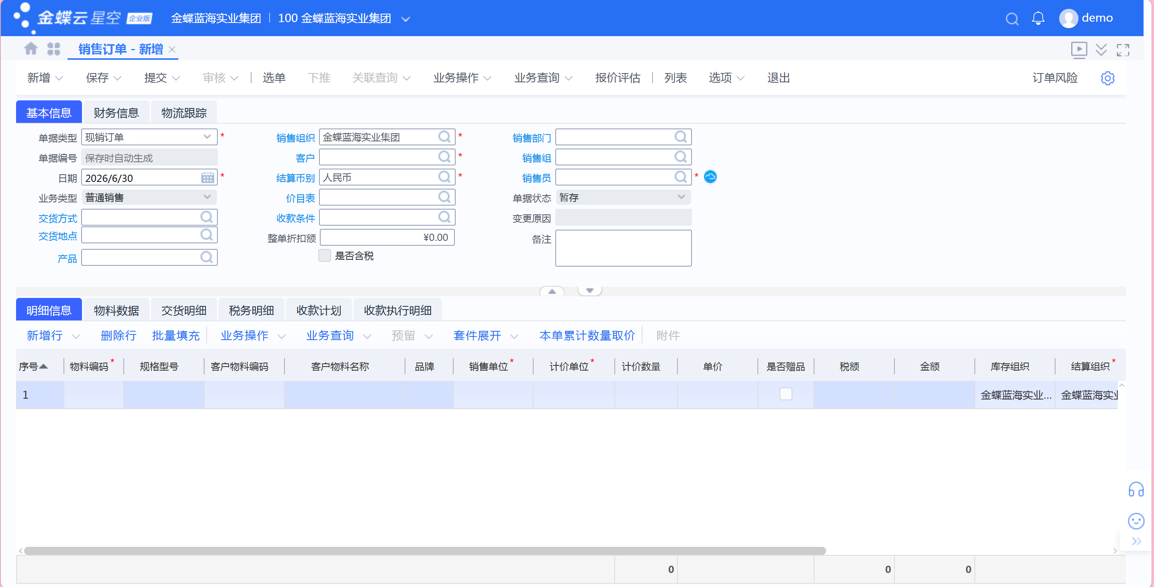The image size is (1154, 587).
Task: Click the play demo screen icon
Action: [x=1079, y=49]
